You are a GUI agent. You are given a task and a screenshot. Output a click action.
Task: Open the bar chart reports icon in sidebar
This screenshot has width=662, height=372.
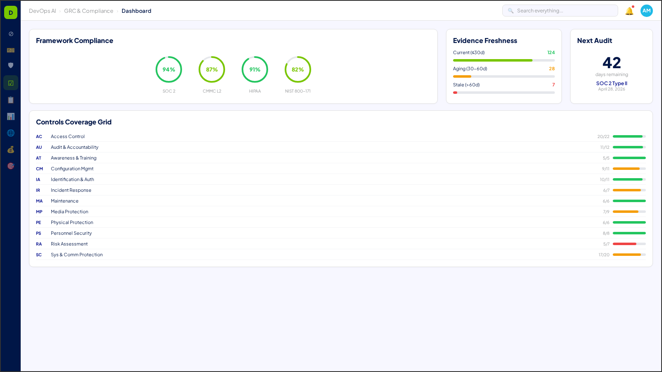pos(10,116)
